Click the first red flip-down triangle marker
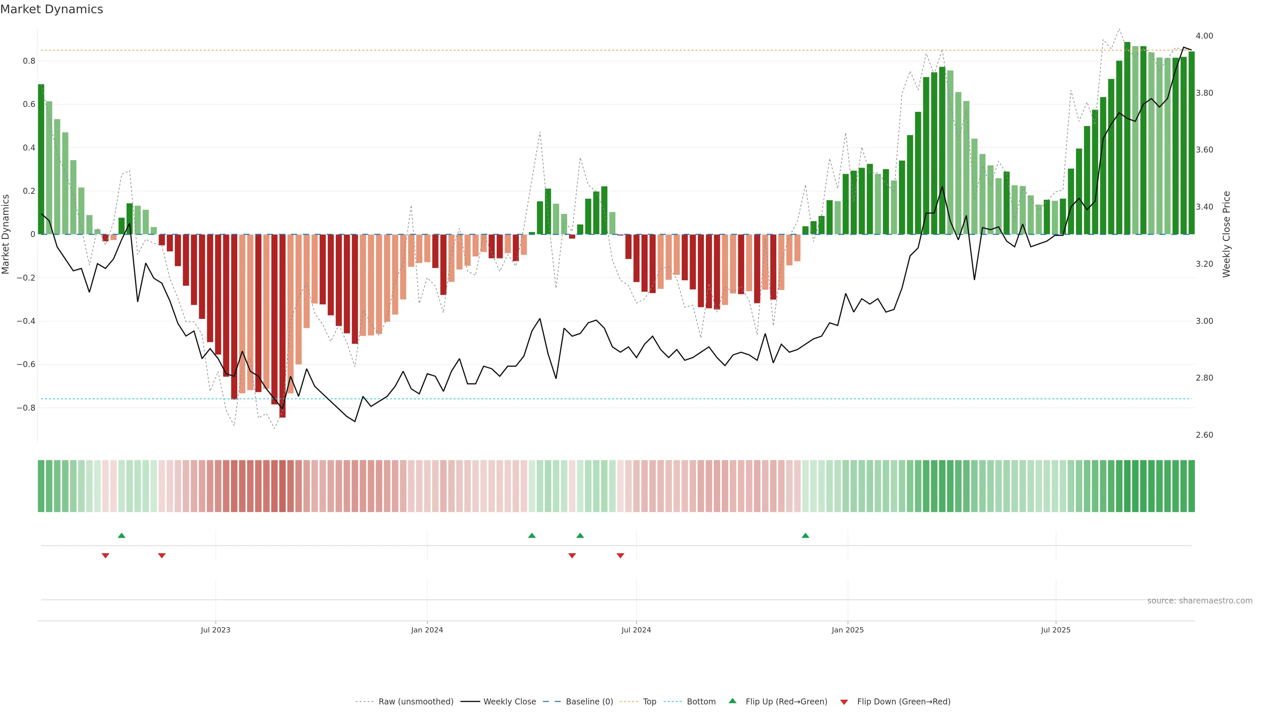 105,556
